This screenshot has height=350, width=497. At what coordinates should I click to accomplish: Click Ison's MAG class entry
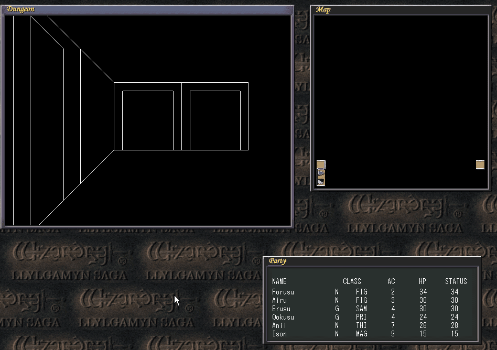point(362,334)
